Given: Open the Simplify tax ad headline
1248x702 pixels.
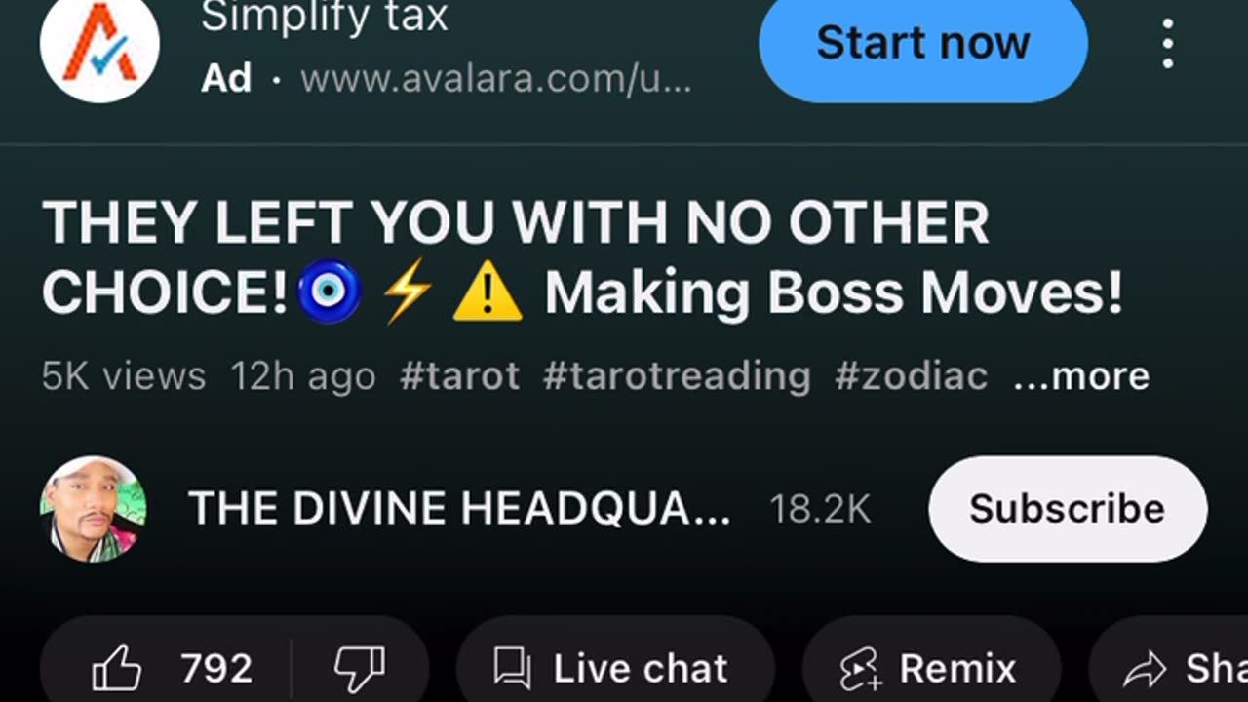Looking at the screenshot, I should [x=324, y=18].
